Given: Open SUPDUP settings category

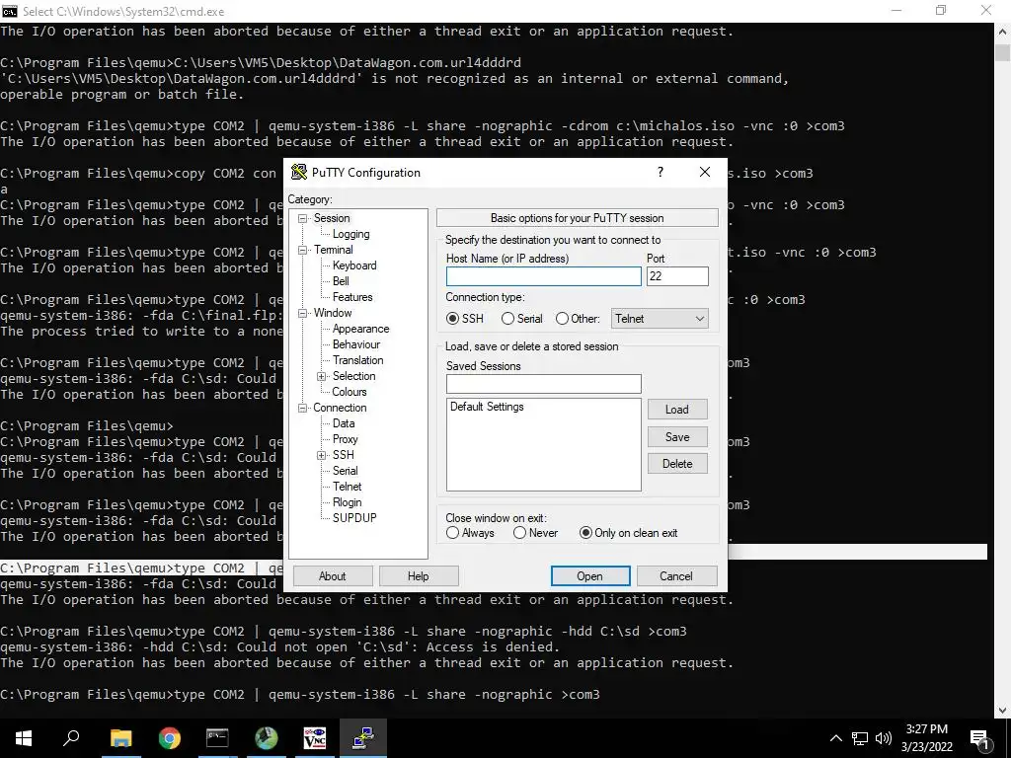Looking at the screenshot, I should 354,517.
